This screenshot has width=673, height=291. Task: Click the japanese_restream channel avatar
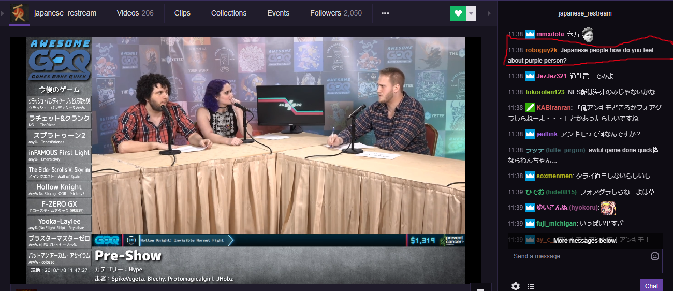[x=20, y=13]
